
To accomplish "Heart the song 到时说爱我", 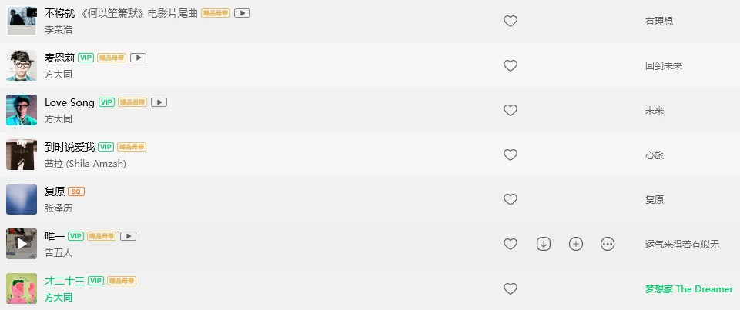I will (510, 155).
